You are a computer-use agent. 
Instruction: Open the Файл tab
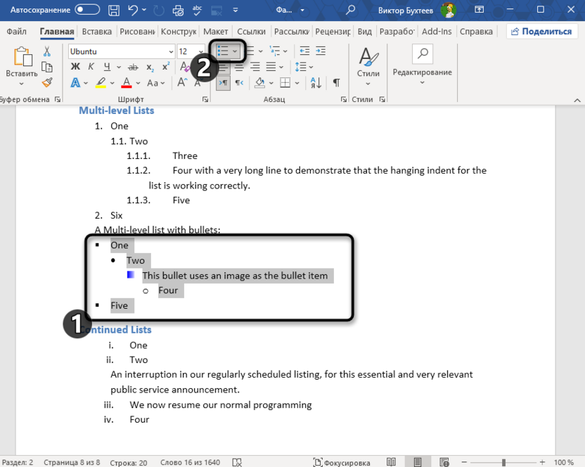pos(16,32)
